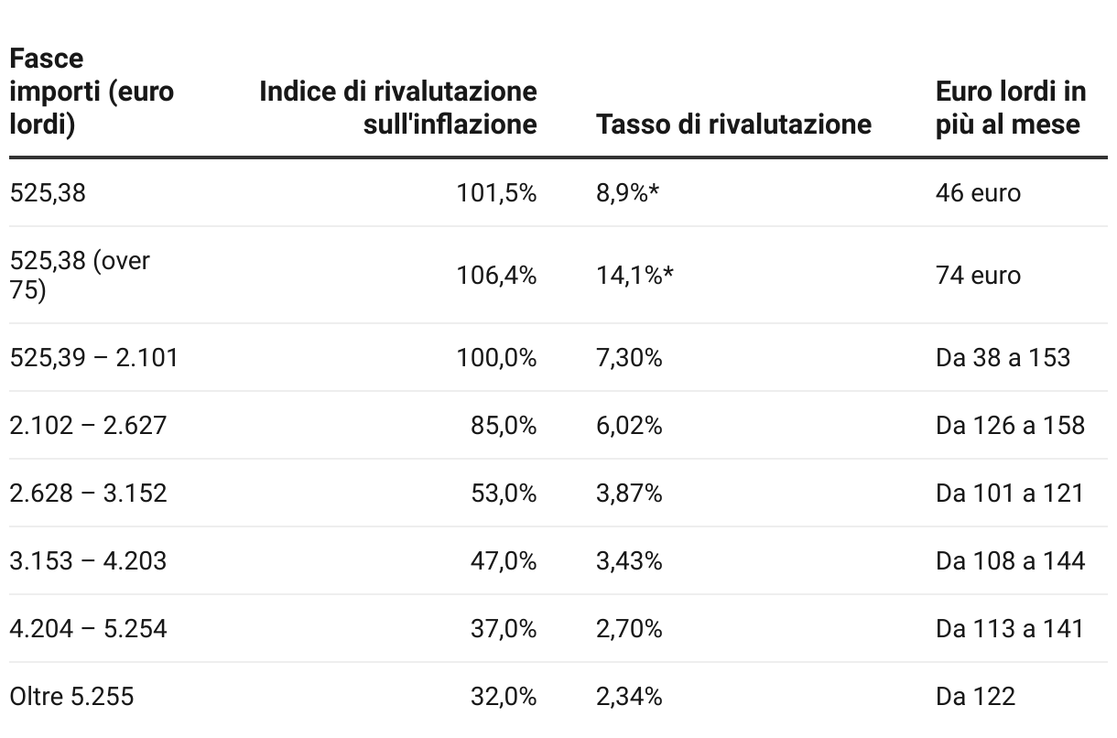Select the 'Euro lordi in più al mese' header
Image resolution: width=1117 pixels, height=738 pixels.
[x=1011, y=107]
